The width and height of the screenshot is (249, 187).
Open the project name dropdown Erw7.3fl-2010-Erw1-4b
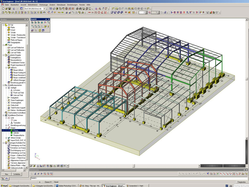[44, 9]
